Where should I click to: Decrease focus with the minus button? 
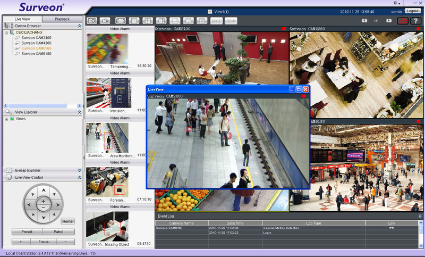point(65,242)
